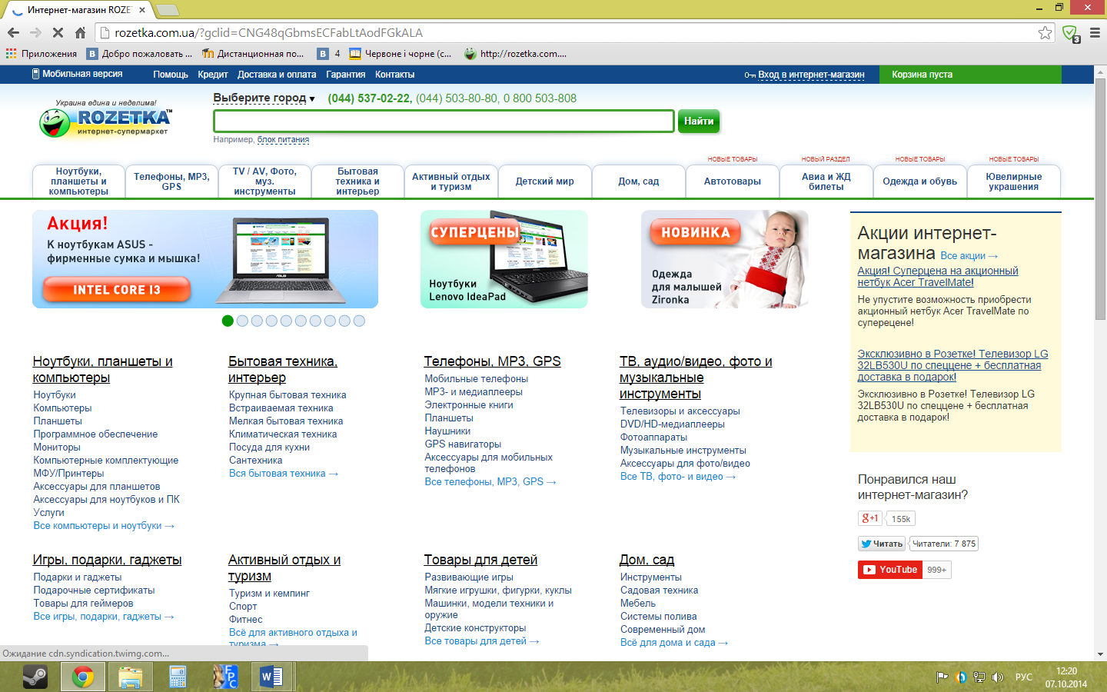1107x692 pixels.
Task: Click the green Найти search button
Action: pos(699,121)
